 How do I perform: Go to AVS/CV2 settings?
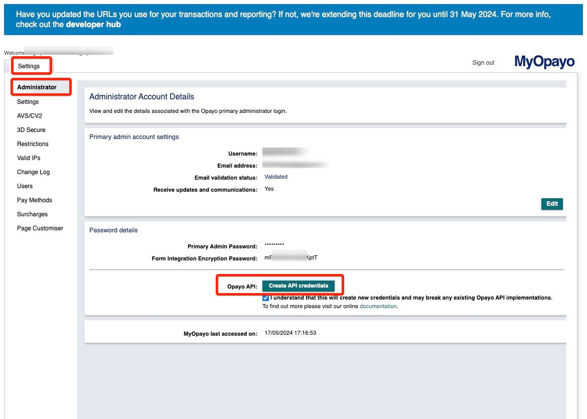30,116
